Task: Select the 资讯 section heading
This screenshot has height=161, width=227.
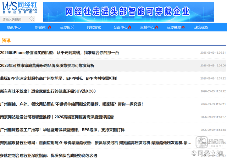Action: [6, 41]
